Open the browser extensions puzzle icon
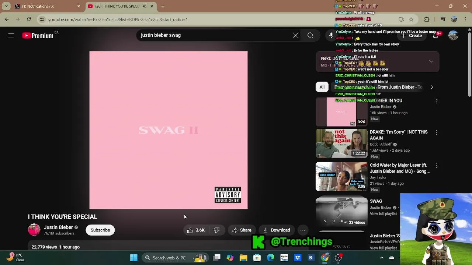This screenshot has width=472, height=265. pos(427,20)
